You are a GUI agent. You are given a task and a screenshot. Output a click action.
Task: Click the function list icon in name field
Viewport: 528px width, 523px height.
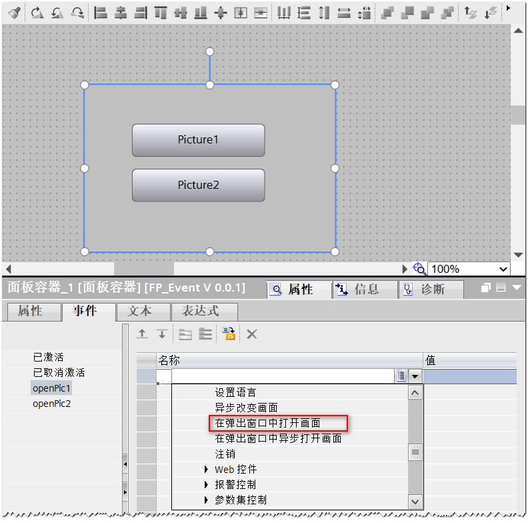[x=401, y=376]
